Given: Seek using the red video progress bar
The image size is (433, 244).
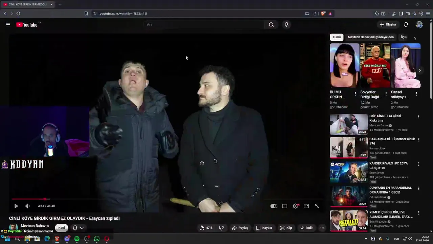Looking at the screenshot, I should 167,199.
